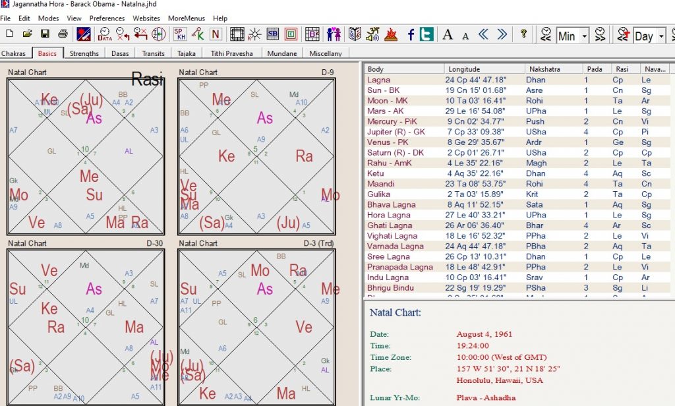The image size is (675, 406).
Task: Select the Sun - BK row
Action: tap(518, 90)
